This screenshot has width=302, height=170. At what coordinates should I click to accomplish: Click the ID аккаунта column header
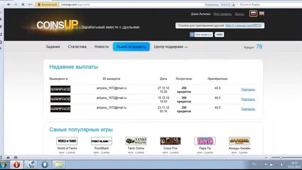111,79
